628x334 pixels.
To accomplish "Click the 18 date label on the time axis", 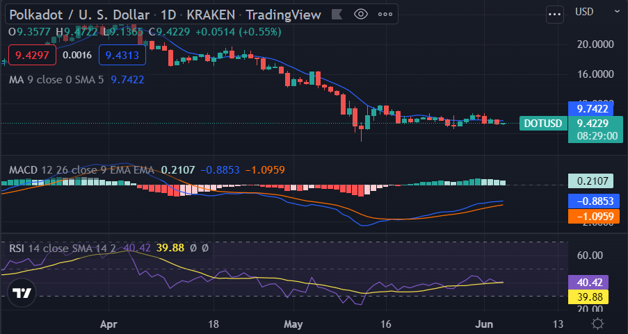I will 214,324.
